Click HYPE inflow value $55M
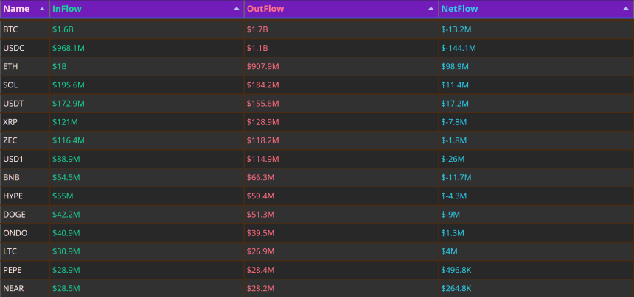Screen dimensions: 634x297 63,196
